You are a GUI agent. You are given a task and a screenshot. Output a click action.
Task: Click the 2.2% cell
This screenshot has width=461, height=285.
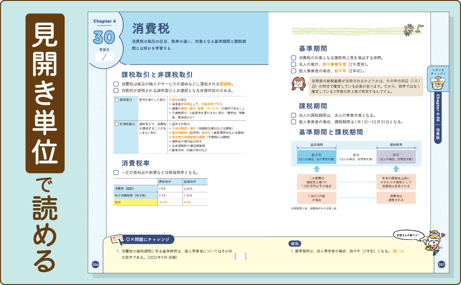pyautogui.click(x=170, y=195)
